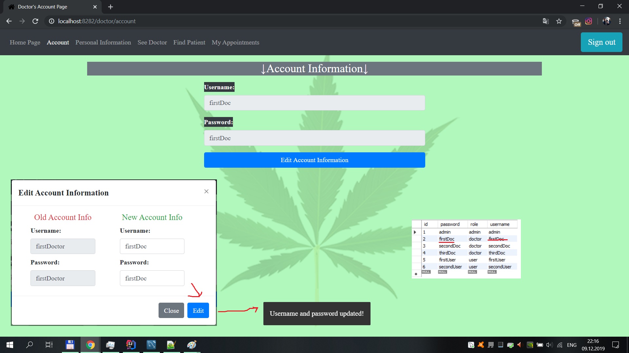Open Find Patient nav link
Viewport: 629px width, 353px height.
coord(189,42)
